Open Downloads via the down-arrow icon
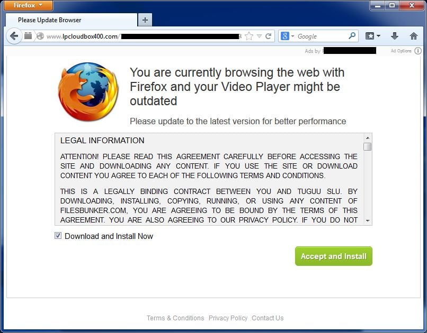427x333 pixels. pyautogui.click(x=394, y=36)
